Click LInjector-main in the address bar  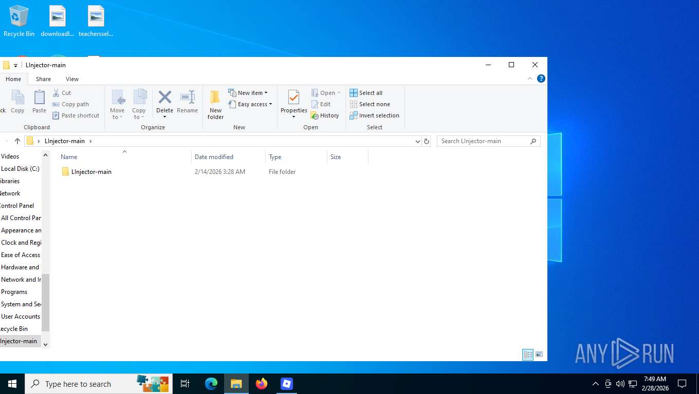pyautogui.click(x=65, y=141)
